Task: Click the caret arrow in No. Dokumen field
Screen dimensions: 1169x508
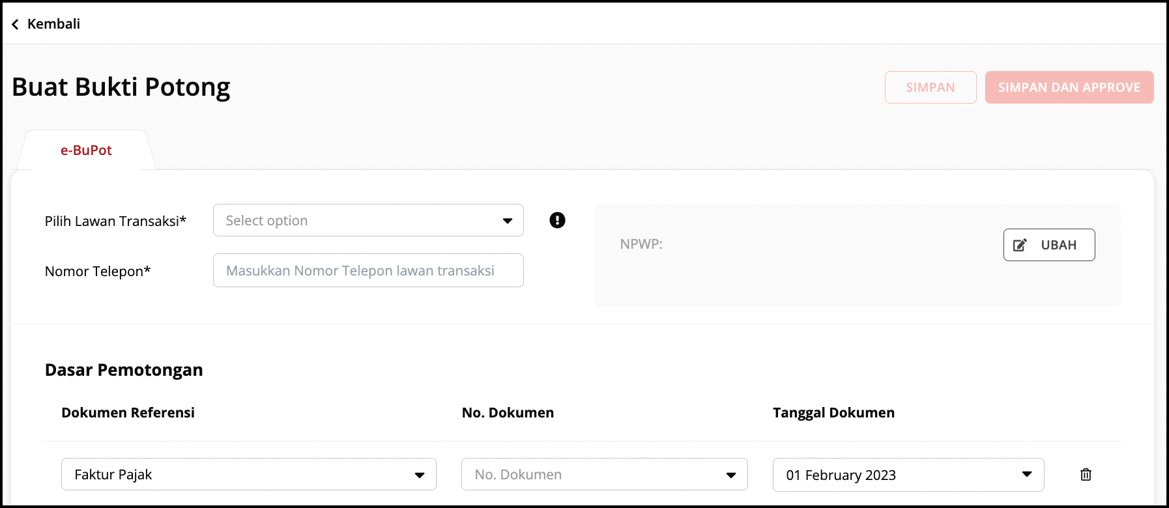Action: click(731, 475)
